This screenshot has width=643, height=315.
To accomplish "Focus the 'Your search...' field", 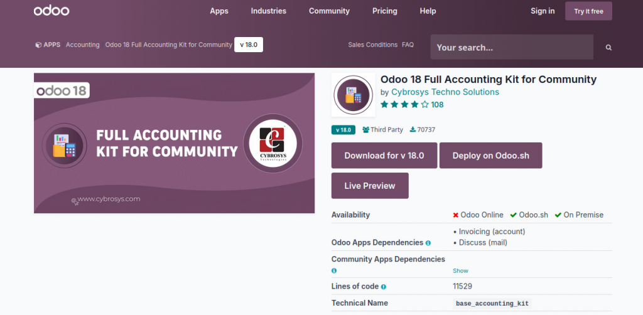I will tap(511, 48).
